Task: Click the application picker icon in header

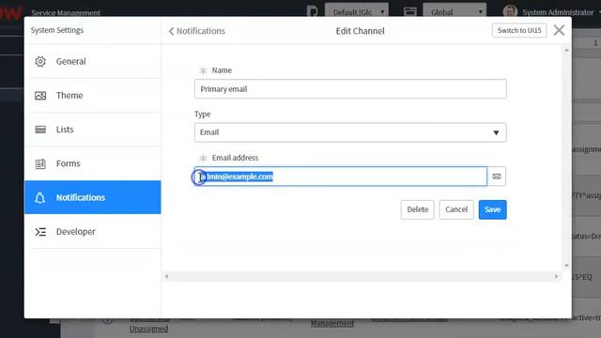Action: tap(410, 11)
